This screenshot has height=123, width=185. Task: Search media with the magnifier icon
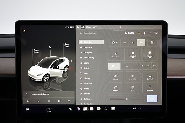tap(69, 101)
